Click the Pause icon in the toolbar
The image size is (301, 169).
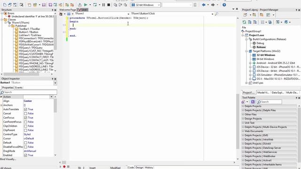[x=103, y=5]
